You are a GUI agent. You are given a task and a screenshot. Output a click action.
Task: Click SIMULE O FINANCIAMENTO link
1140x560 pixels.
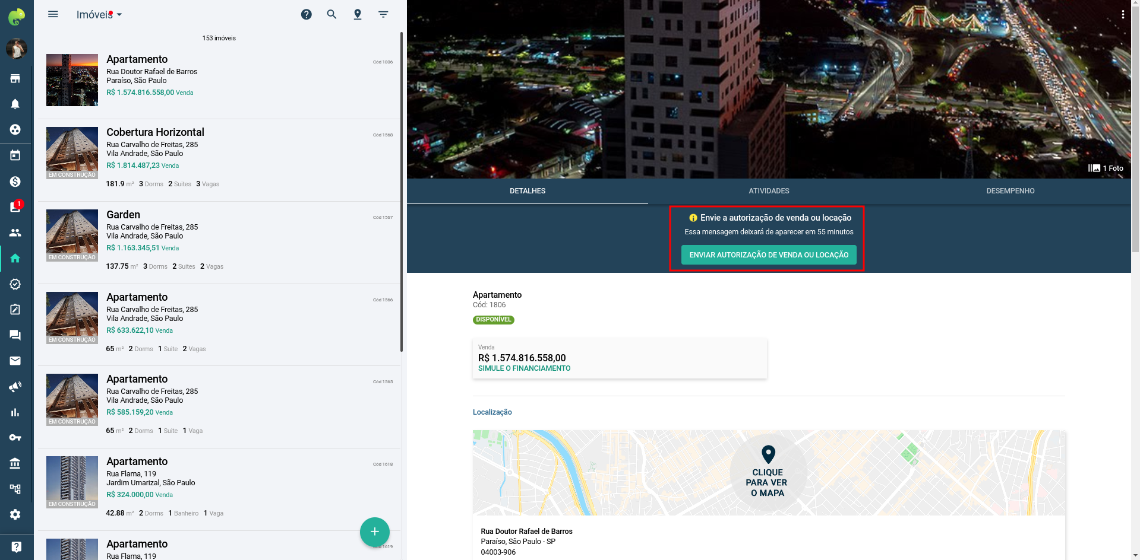click(524, 368)
